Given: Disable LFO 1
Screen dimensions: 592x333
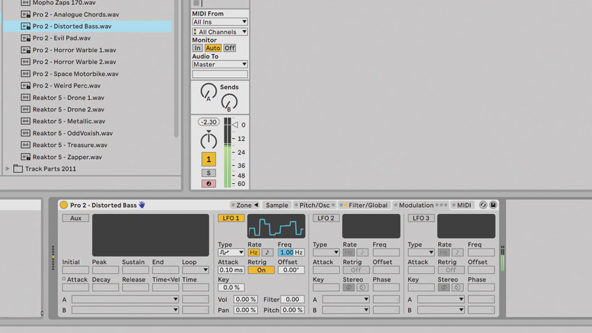Looking at the screenshot, I should click(231, 218).
